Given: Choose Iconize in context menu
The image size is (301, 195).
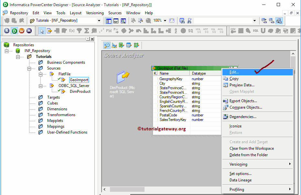Looking at the screenshot, I should coord(257,126).
